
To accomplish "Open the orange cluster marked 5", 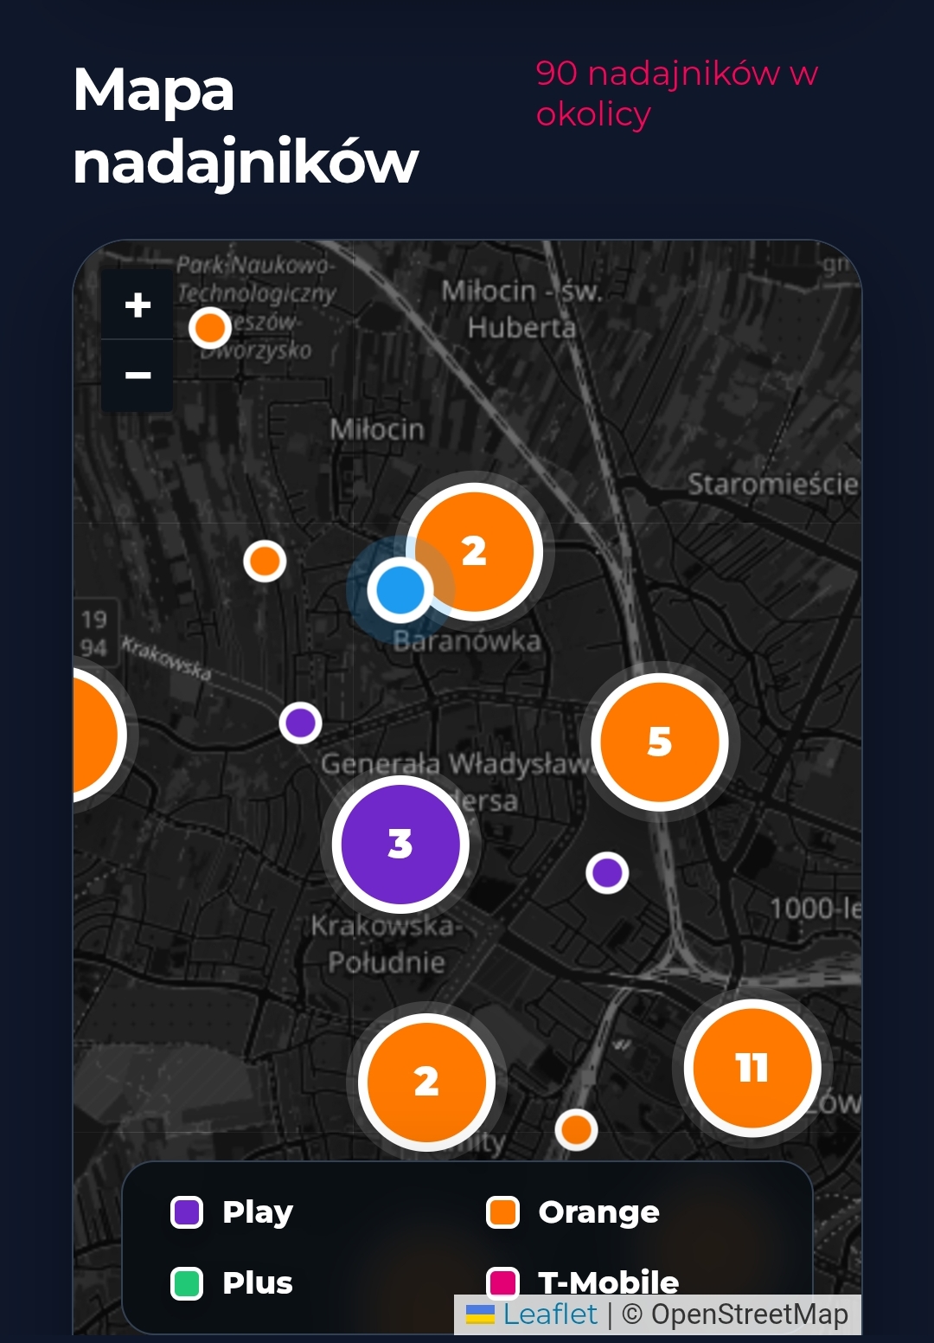I will [660, 742].
